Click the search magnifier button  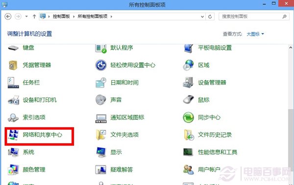tap(284, 17)
